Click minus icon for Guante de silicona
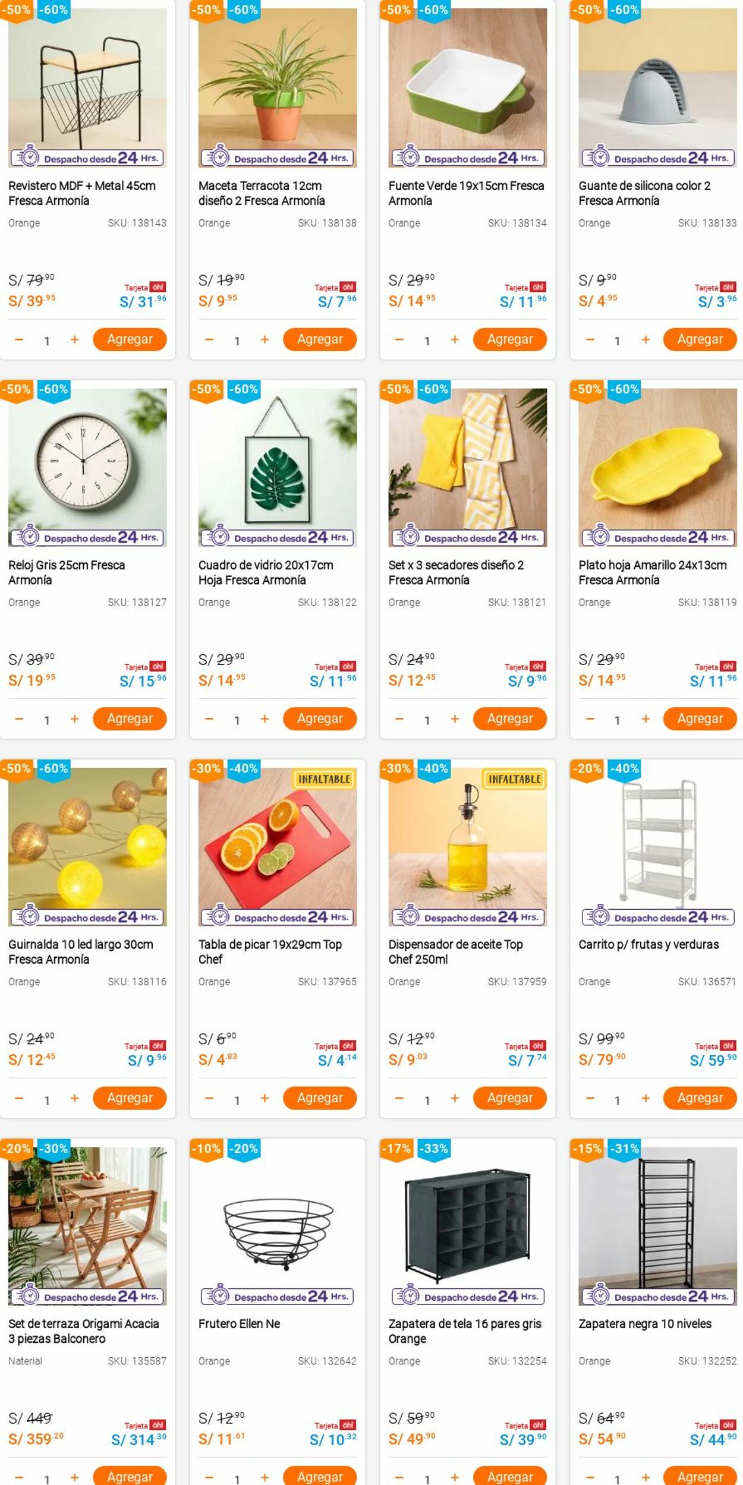Image resolution: width=743 pixels, height=1485 pixels. click(590, 340)
